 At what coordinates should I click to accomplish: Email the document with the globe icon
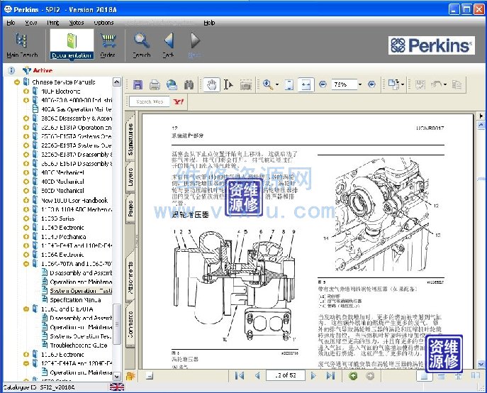coord(172,84)
